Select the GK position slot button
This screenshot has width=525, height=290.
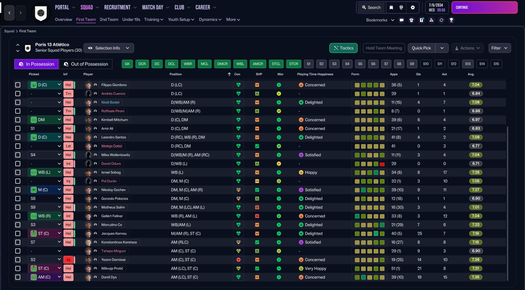coord(127,64)
